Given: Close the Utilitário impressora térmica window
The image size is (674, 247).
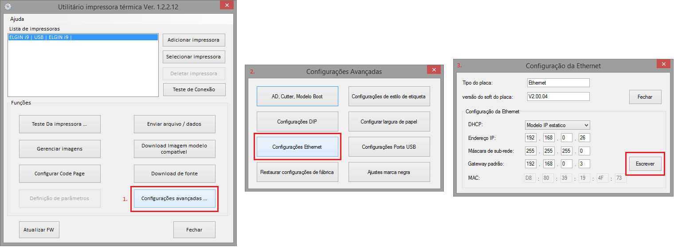Looking at the screenshot, I should pos(227,5).
